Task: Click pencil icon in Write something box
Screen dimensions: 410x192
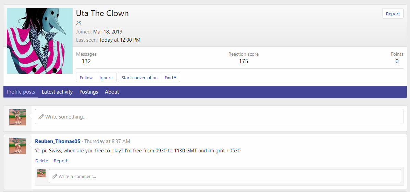Action: [41, 116]
